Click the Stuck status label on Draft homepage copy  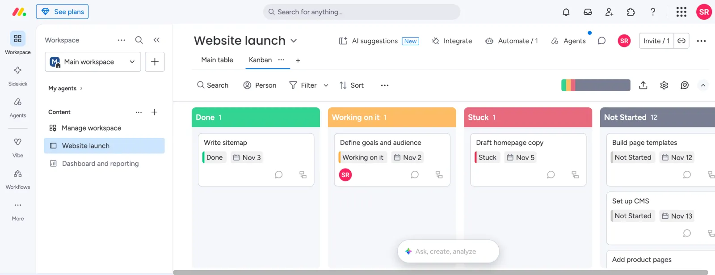(x=487, y=157)
